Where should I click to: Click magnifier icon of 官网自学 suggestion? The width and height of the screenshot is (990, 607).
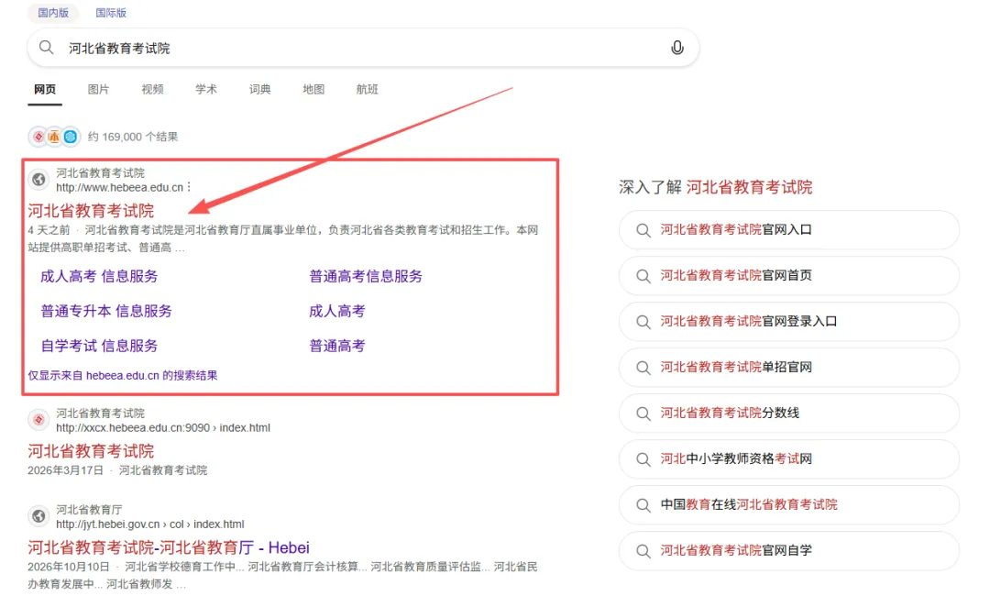(x=643, y=551)
